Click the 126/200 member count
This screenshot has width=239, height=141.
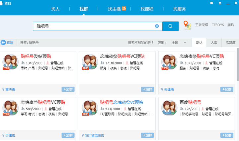coord(191,109)
